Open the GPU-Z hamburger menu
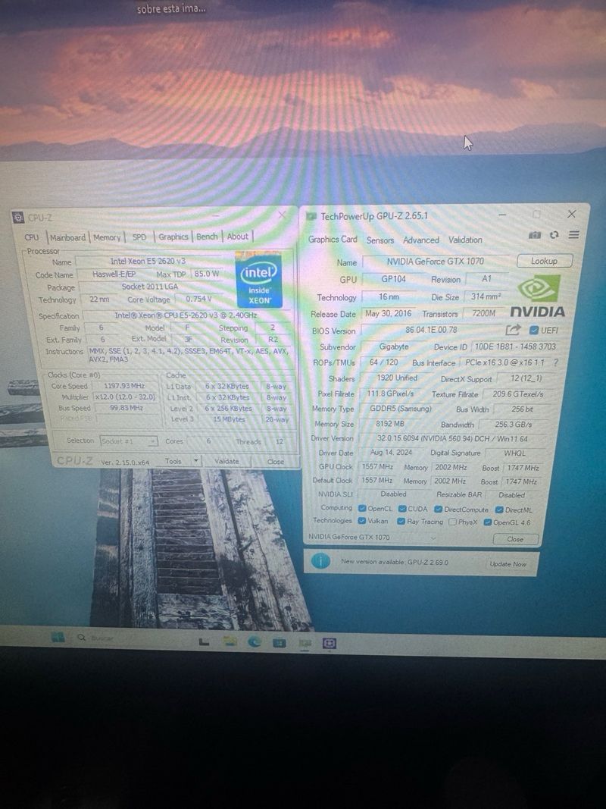Screen dimensions: 606x809 coord(573,235)
